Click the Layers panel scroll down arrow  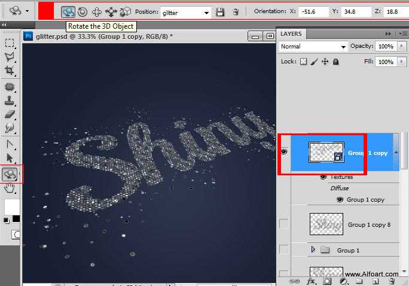tap(404, 272)
